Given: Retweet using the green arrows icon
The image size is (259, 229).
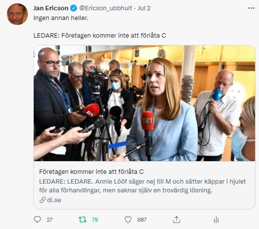Looking at the screenshot, I should point(83,220).
